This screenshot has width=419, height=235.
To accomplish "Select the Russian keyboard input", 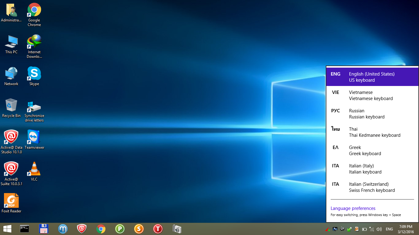I will click(372, 114).
